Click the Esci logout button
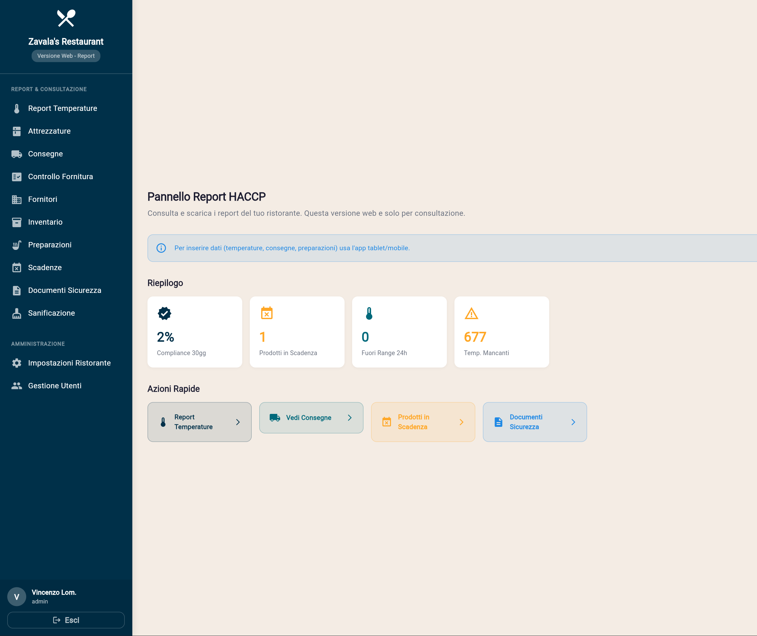This screenshot has height=636, width=757. coord(66,620)
